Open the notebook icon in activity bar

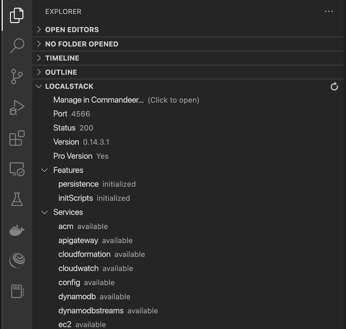17,291
